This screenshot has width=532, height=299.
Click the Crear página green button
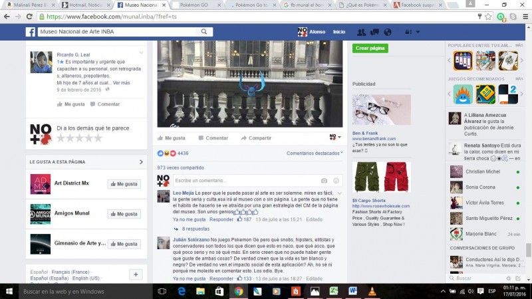tap(370, 48)
